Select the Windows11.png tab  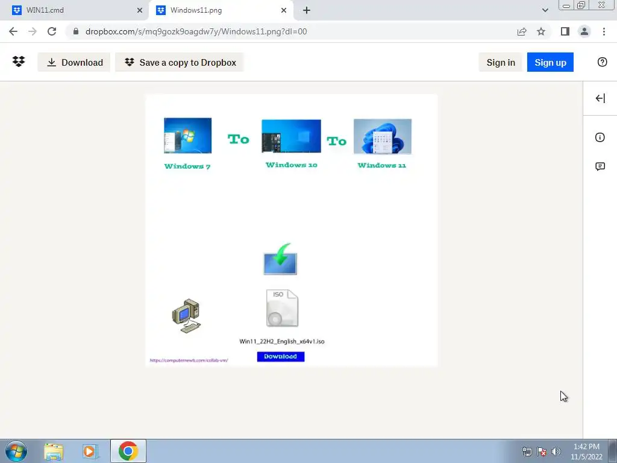[x=221, y=10]
